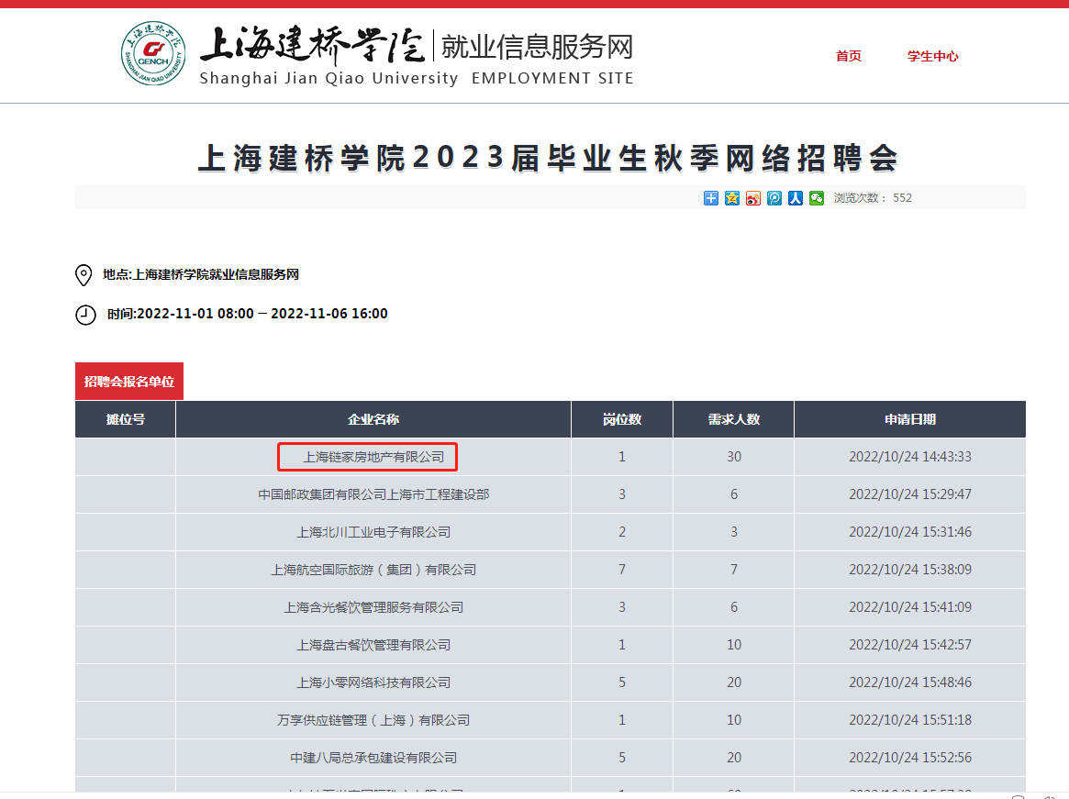The width and height of the screenshot is (1069, 799).
Task: Click the speaker icon at bottom right
Action: 1052,796
